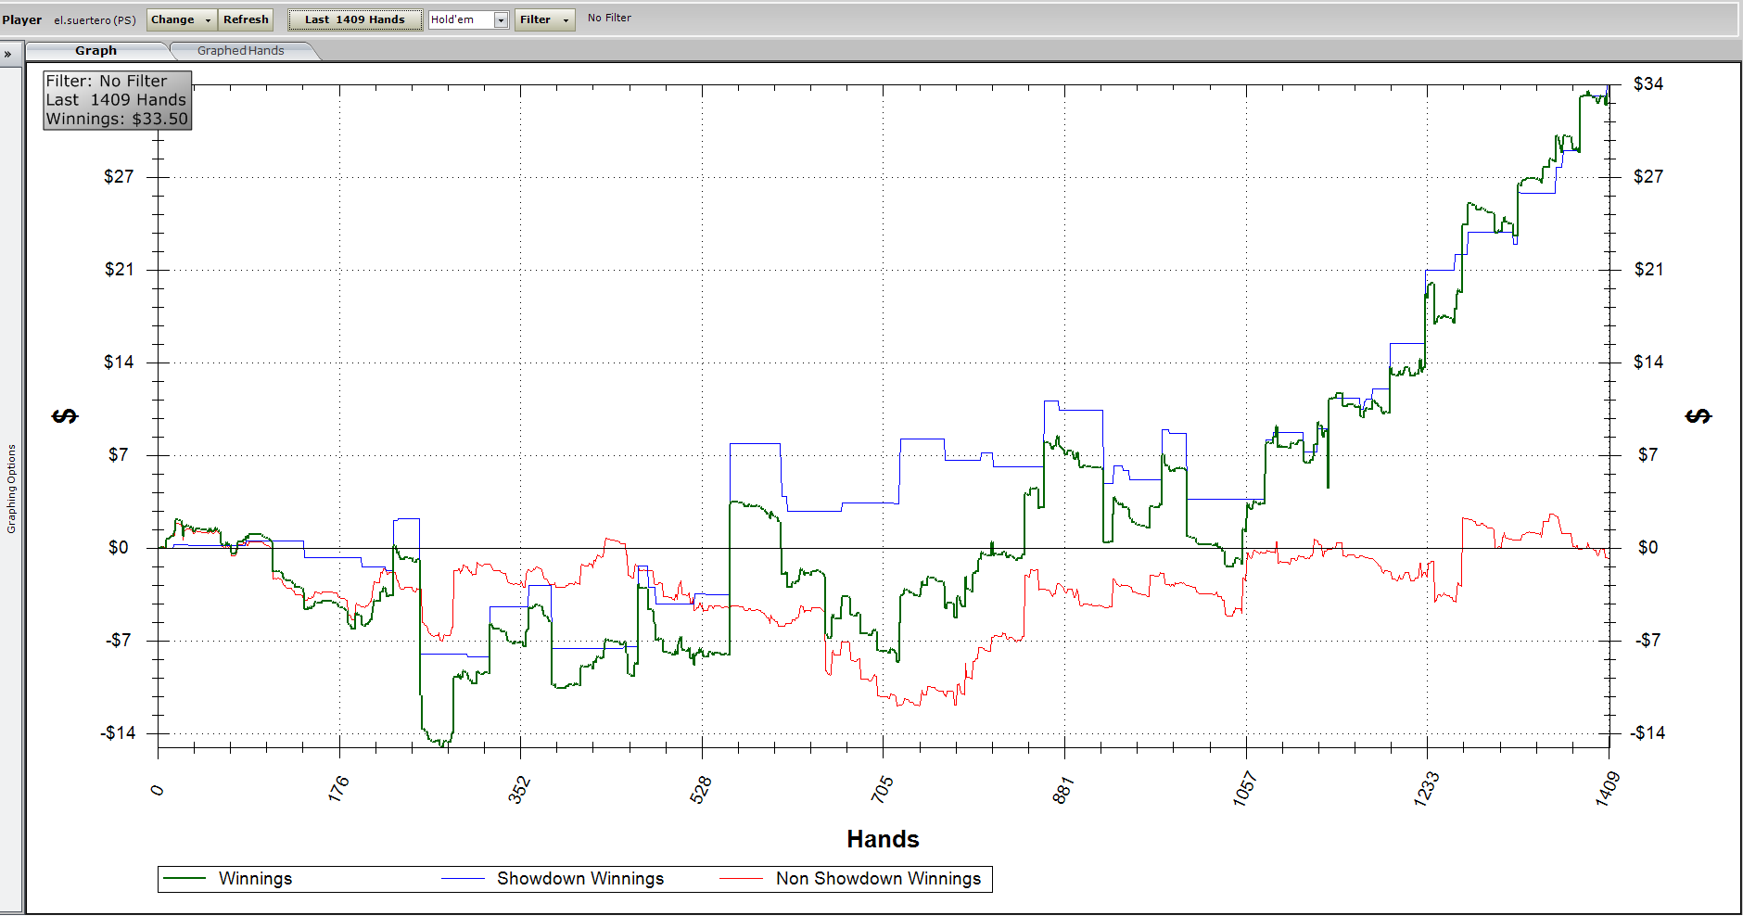Screen dimensions: 1743x916
Task: Click the blue Showdown Winnings legend line
Action: click(463, 878)
